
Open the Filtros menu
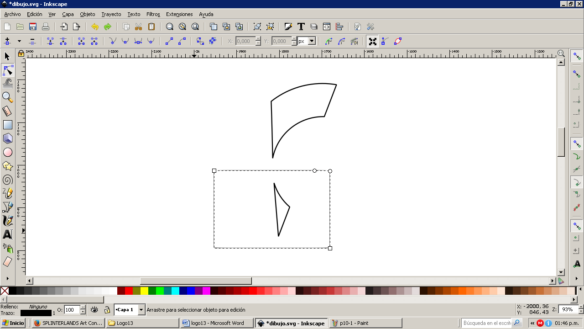(153, 14)
